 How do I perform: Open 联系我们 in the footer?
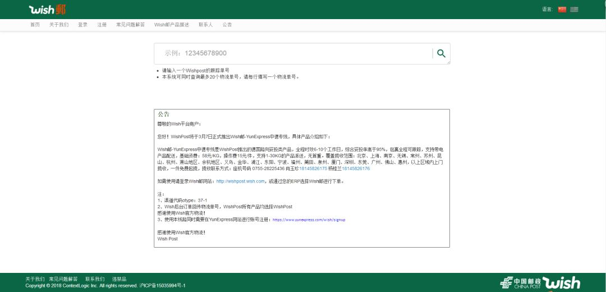pyautogui.click(x=95, y=279)
